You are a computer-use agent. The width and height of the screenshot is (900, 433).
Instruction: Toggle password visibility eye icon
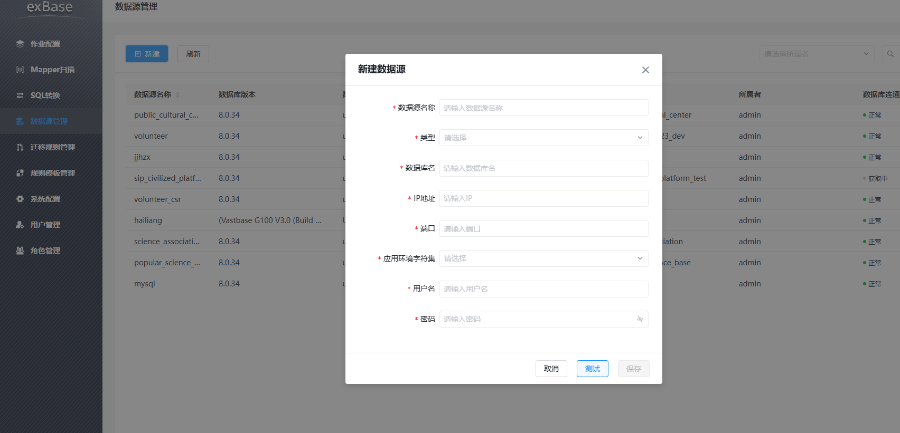(640, 319)
